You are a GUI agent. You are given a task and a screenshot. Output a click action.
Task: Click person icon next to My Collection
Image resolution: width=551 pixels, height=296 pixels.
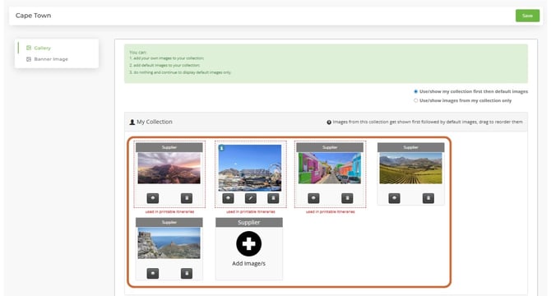132,122
